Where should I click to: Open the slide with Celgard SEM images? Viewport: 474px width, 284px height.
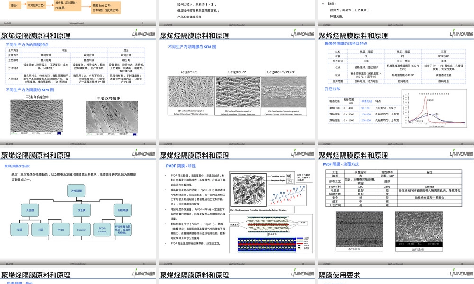237,87
